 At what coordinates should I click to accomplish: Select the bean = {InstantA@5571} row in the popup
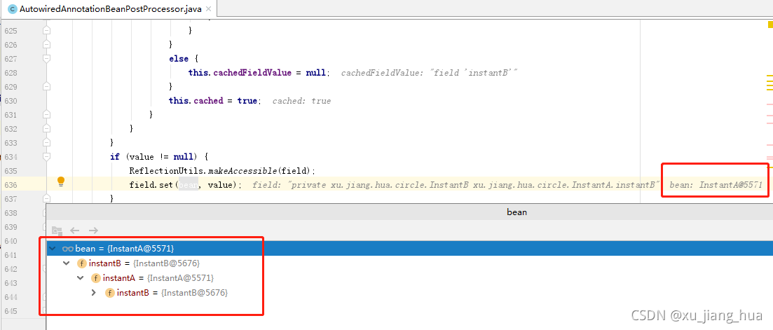click(x=410, y=249)
